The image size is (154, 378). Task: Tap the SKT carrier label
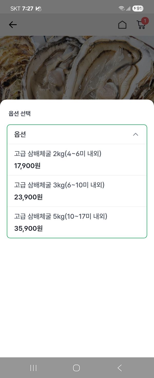[15, 9]
